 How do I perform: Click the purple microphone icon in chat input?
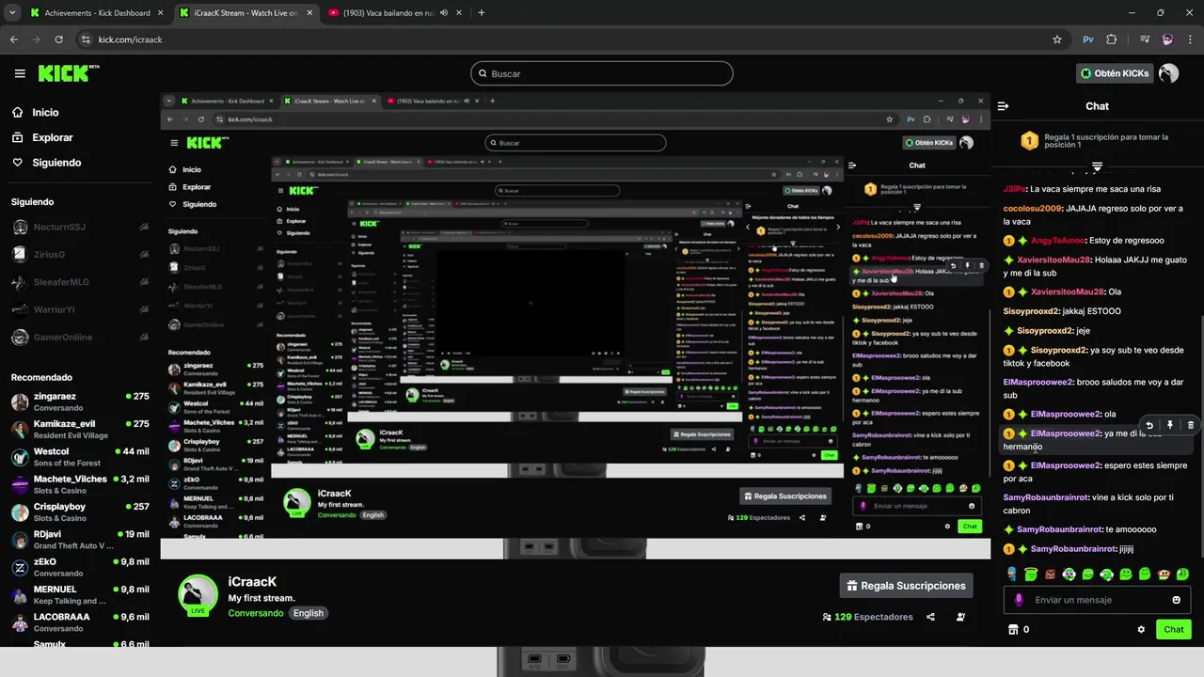tap(1019, 600)
